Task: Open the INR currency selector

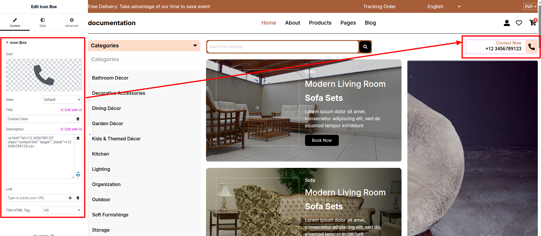Action: (530, 6)
